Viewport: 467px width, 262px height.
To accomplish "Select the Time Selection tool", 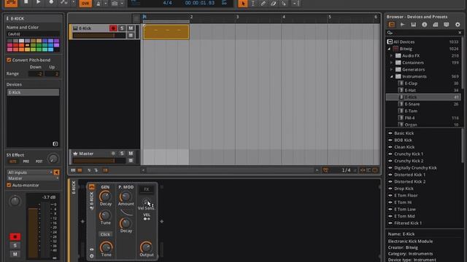I will click(253, 3).
